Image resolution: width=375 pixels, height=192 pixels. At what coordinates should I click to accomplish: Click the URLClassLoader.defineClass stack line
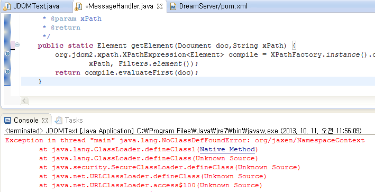click(153, 177)
